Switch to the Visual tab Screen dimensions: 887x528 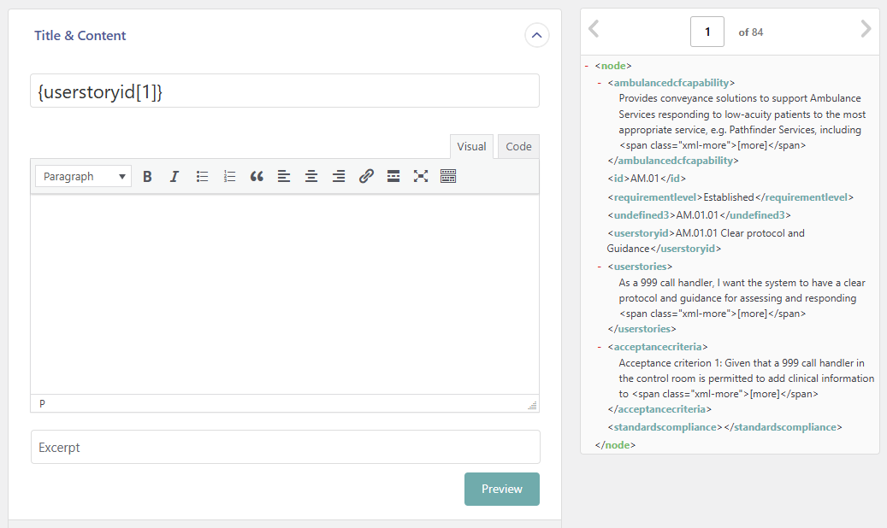tap(471, 146)
